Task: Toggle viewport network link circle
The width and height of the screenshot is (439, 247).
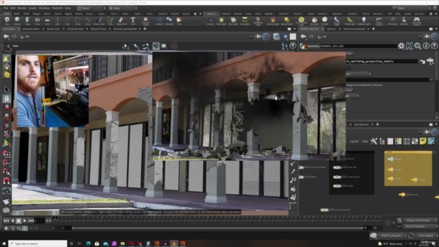Action: click(x=266, y=36)
